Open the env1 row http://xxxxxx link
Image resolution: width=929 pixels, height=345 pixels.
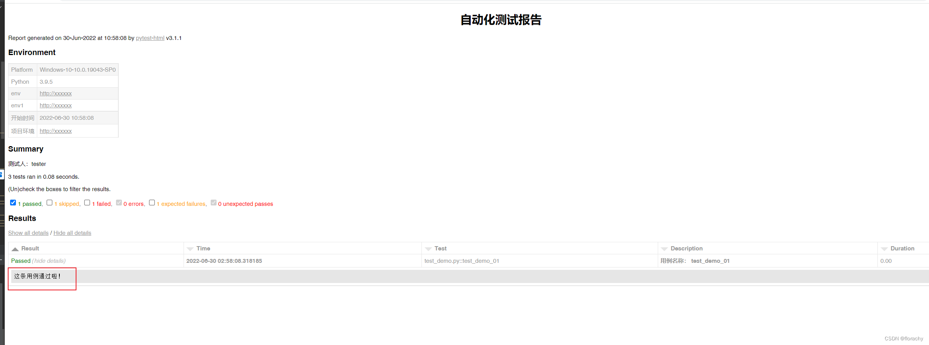coord(55,105)
